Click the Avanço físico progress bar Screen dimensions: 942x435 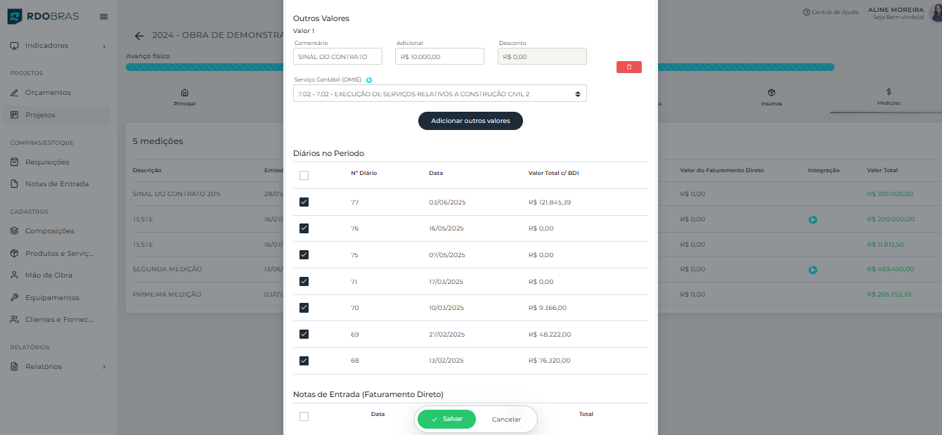(738, 67)
